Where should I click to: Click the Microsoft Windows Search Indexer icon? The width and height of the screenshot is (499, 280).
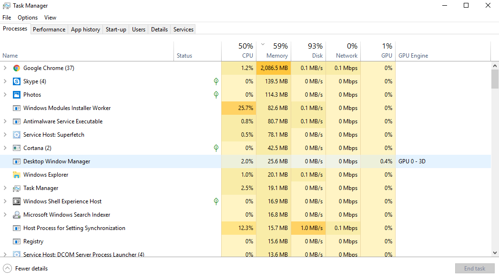(x=17, y=215)
